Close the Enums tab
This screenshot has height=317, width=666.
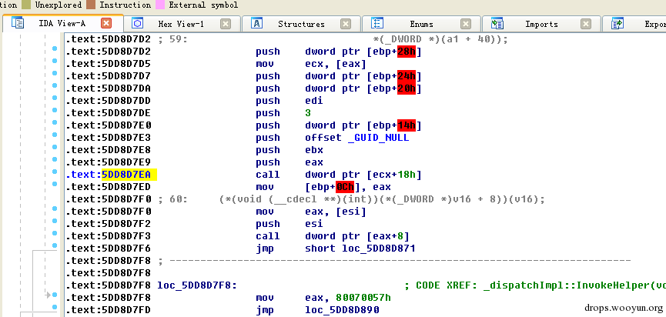(x=466, y=24)
